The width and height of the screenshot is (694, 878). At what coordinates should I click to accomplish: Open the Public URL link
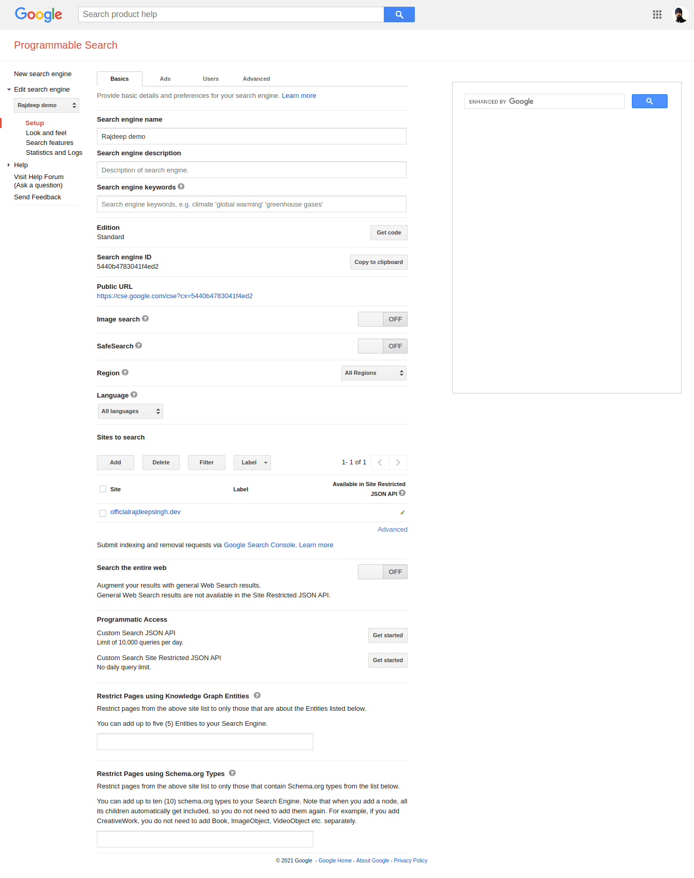coord(175,296)
